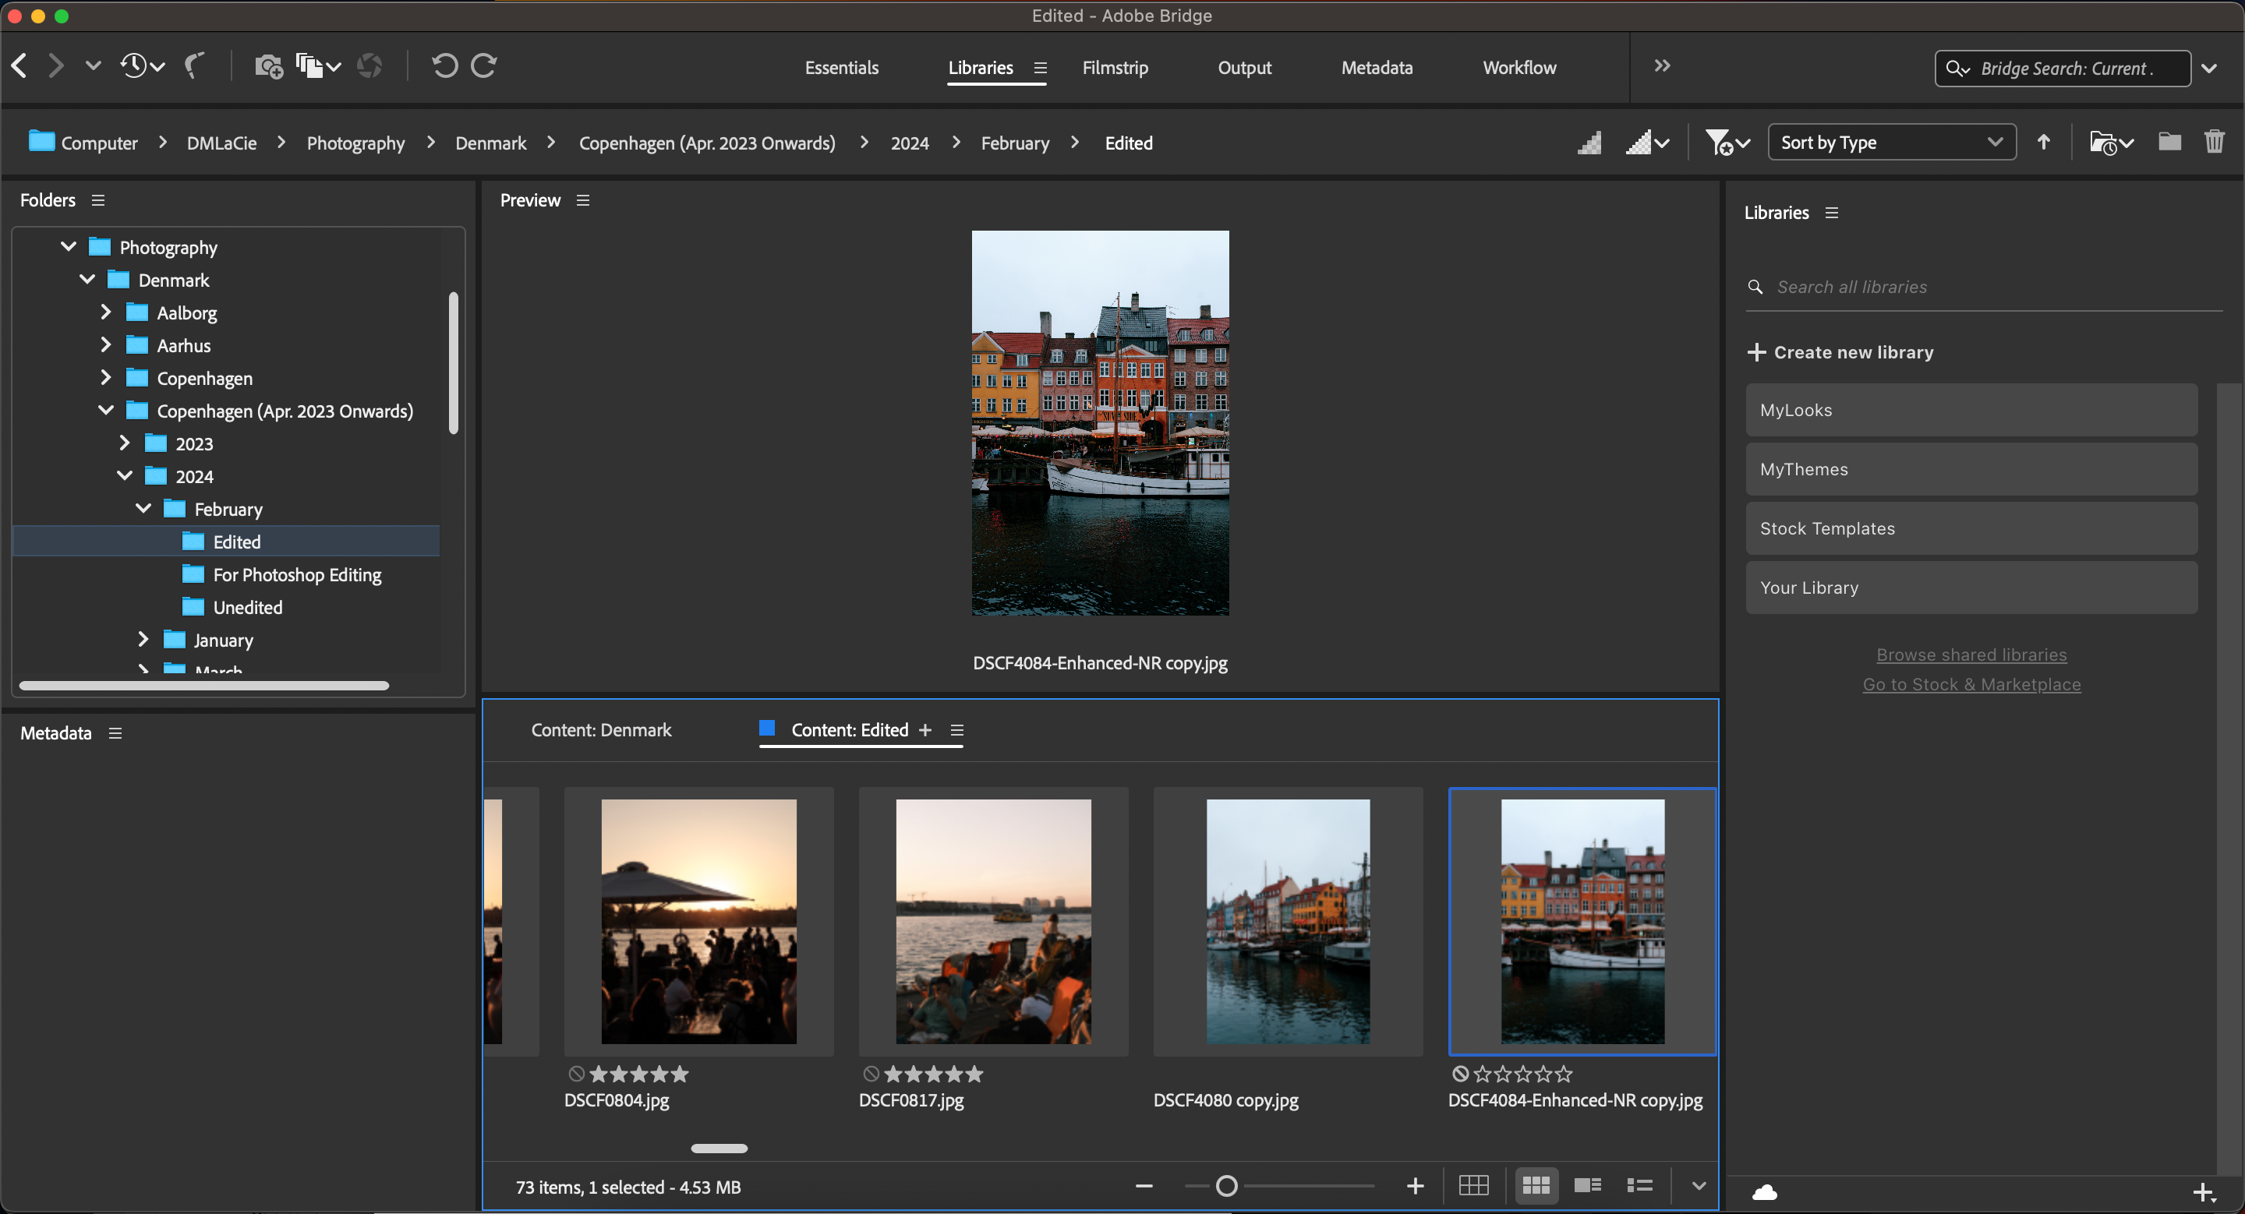2245x1214 pixels.
Task: Select the Return to Adobe Photoshop boomerang icon
Action: [x=195, y=65]
